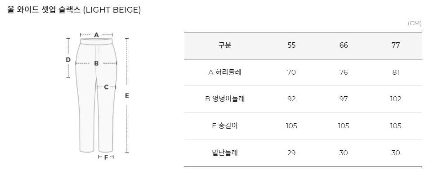
Task: Click waist value 70 for size 55
Action: tap(291, 72)
